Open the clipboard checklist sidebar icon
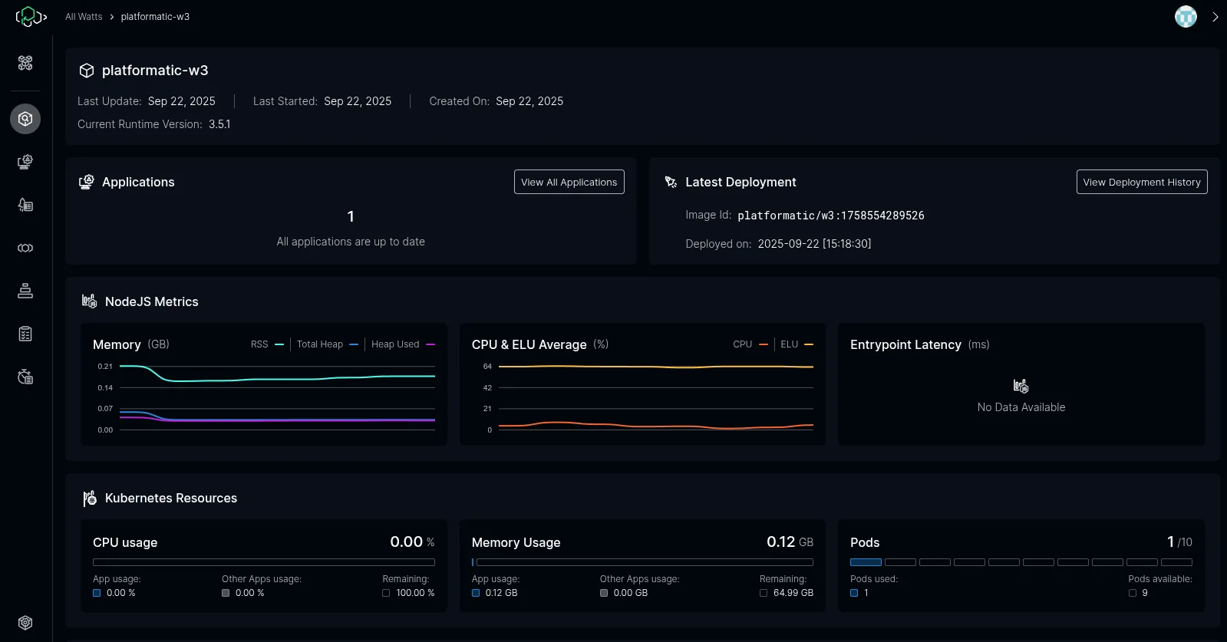 (x=25, y=334)
